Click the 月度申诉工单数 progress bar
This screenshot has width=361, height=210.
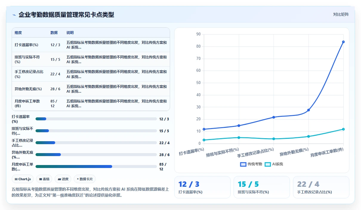(96, 167)
